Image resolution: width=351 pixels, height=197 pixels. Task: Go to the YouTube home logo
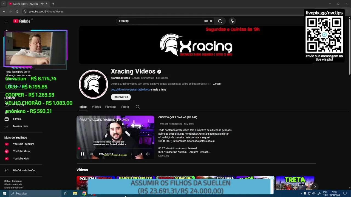(22, 21)
